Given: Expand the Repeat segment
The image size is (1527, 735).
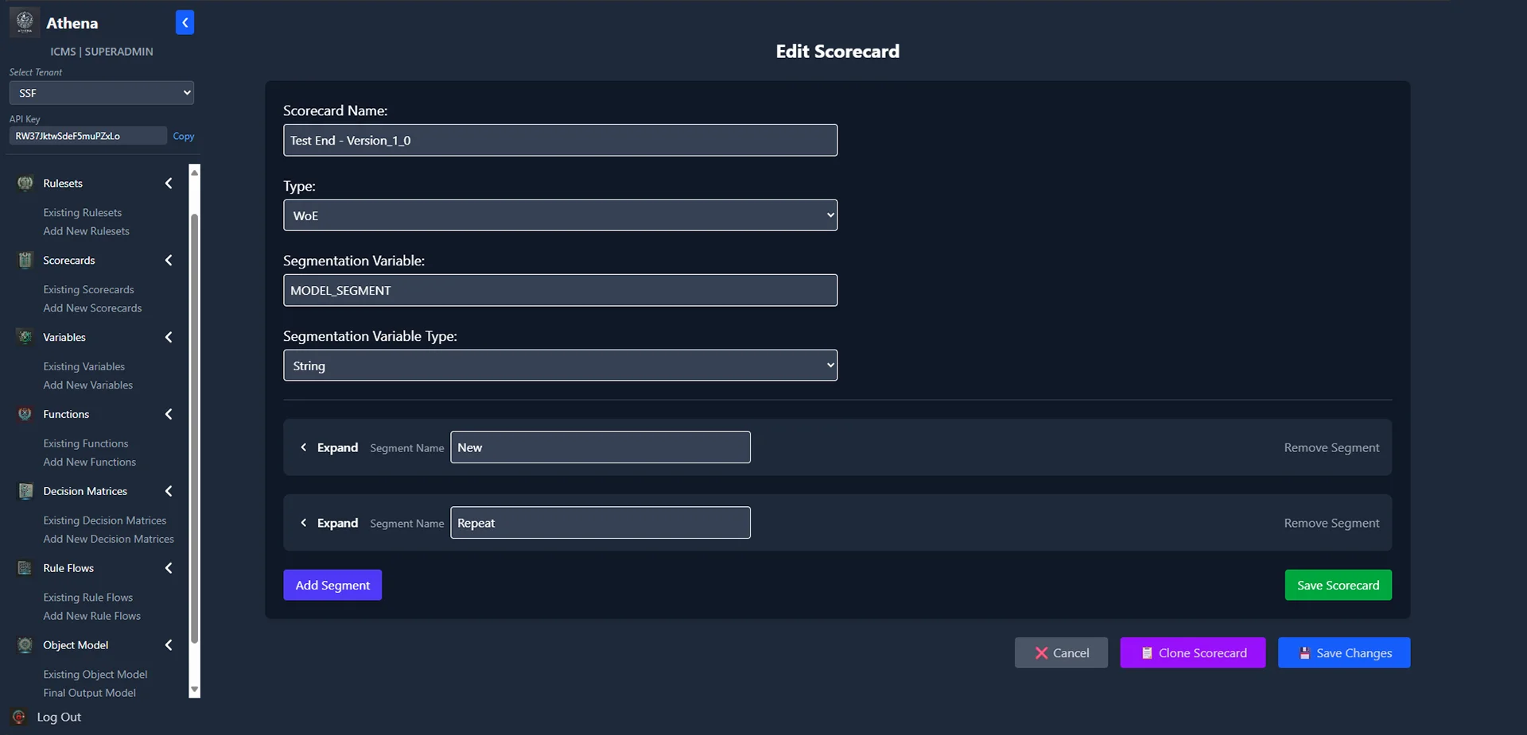Looking at the screenshot, I should click(329, 523).
